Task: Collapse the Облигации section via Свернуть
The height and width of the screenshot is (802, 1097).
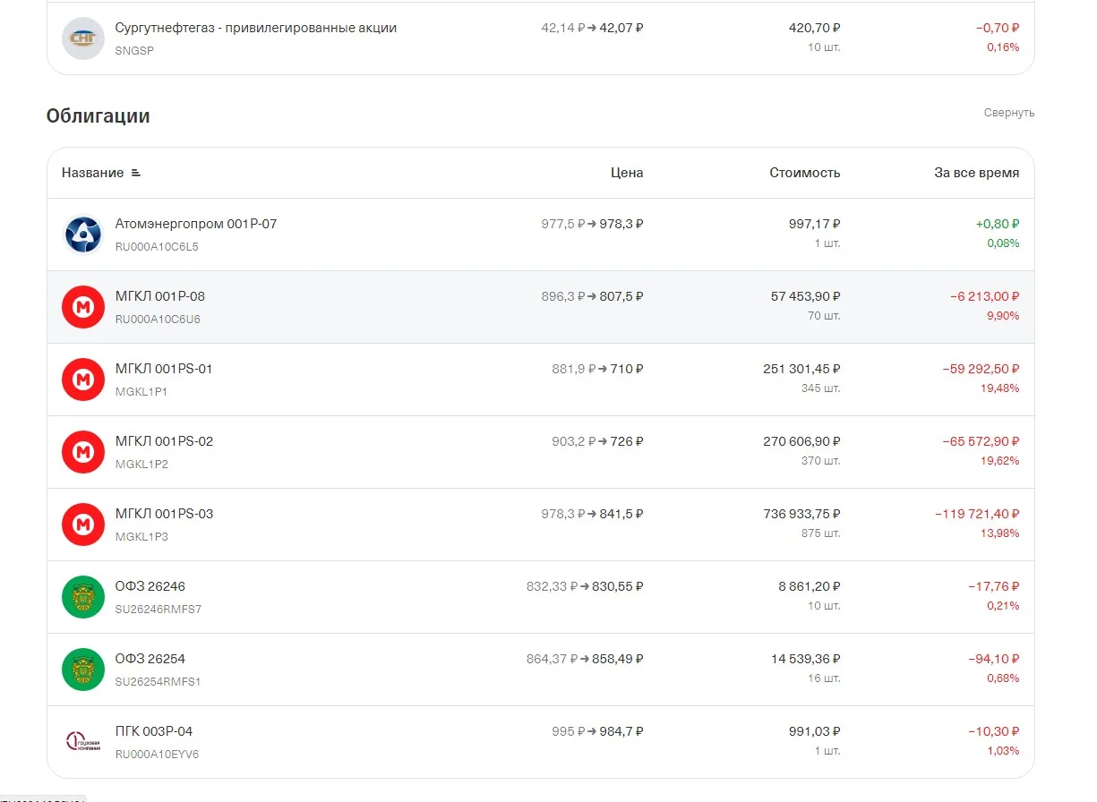Action: [1009, 113]
